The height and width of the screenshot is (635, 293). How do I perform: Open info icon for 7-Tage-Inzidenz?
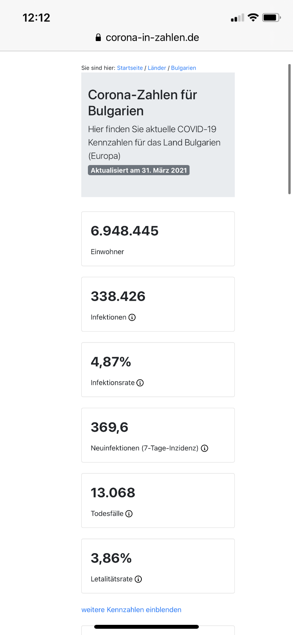coord(204,448)
